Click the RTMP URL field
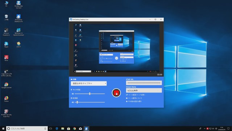Image resolution: width=232 pixels, height=131 pixels. pyautogui.click(x=144, y=83)
